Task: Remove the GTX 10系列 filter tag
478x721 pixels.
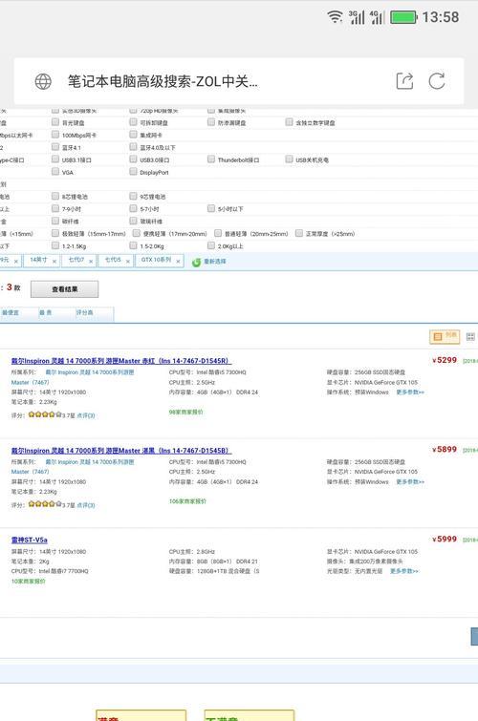Action: tap(178, 261)
